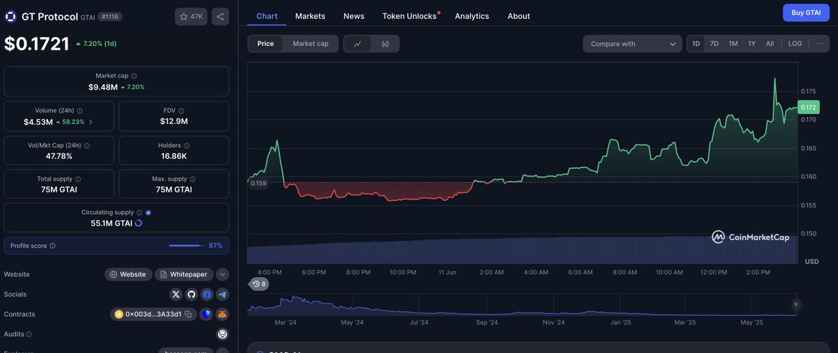Expand the Volume (24h) details arrow
This screenshot has width=838, height=353.
(x=91, y=122)
